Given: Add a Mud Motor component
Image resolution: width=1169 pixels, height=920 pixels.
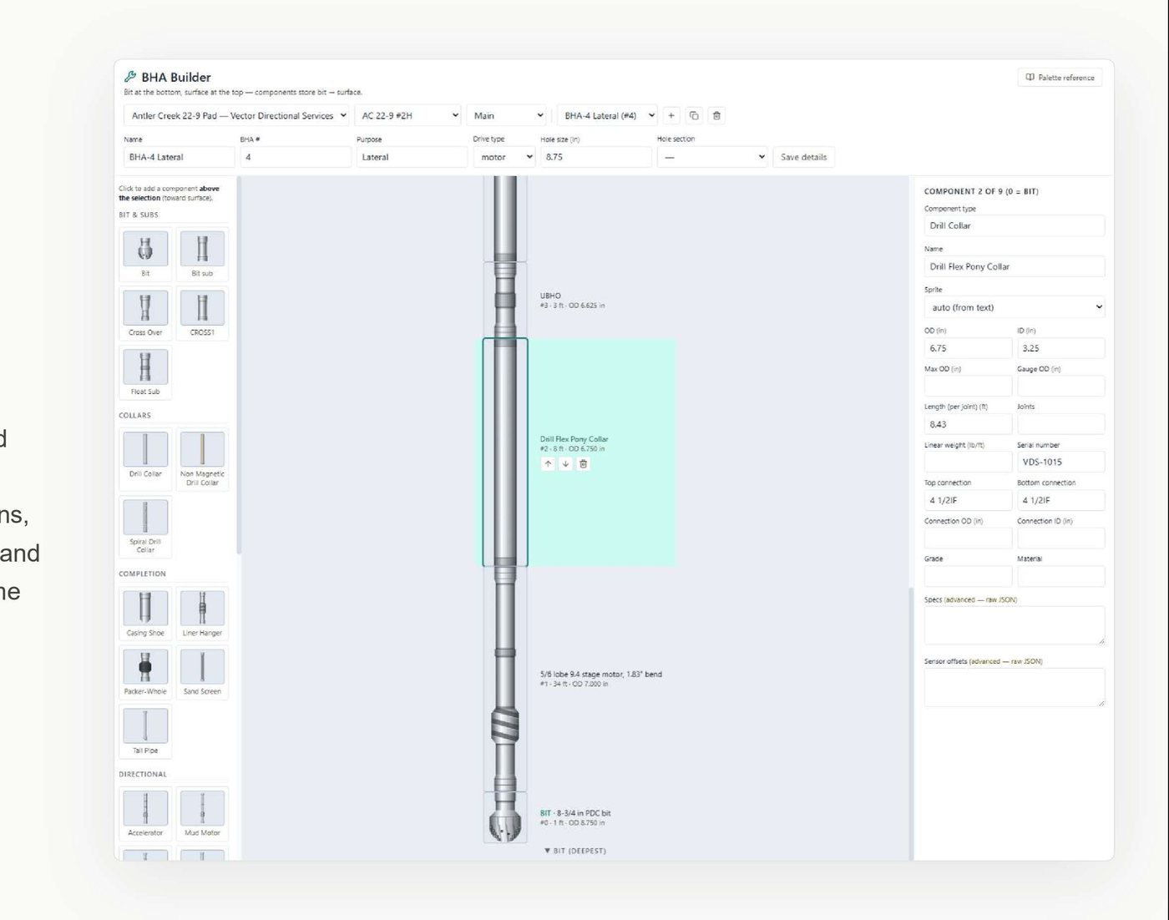Looking at the screenshot, I should click(x=202, y=814).
